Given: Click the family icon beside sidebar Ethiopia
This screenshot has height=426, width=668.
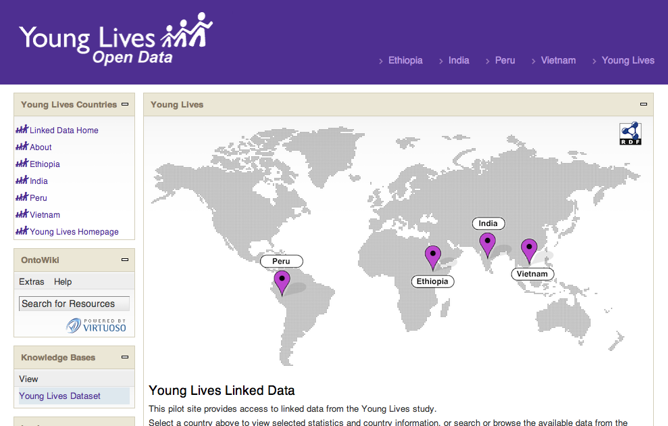Looking at the screenshot, I should (x=22, y=164).
